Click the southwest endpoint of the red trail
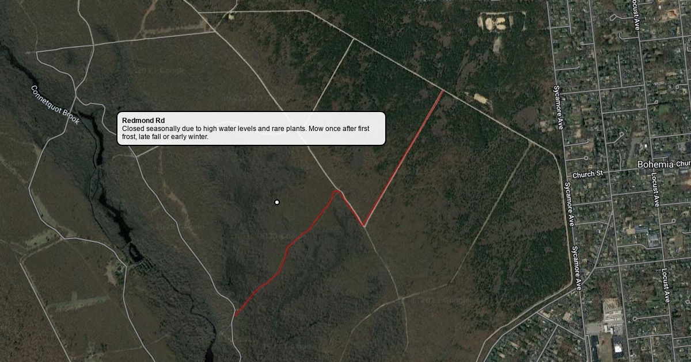The width and height of the screenshot is (691, 362). coord(236,314)
